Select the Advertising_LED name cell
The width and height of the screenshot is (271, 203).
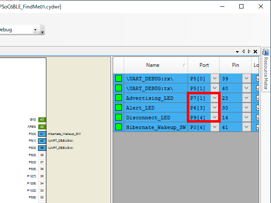156,98
